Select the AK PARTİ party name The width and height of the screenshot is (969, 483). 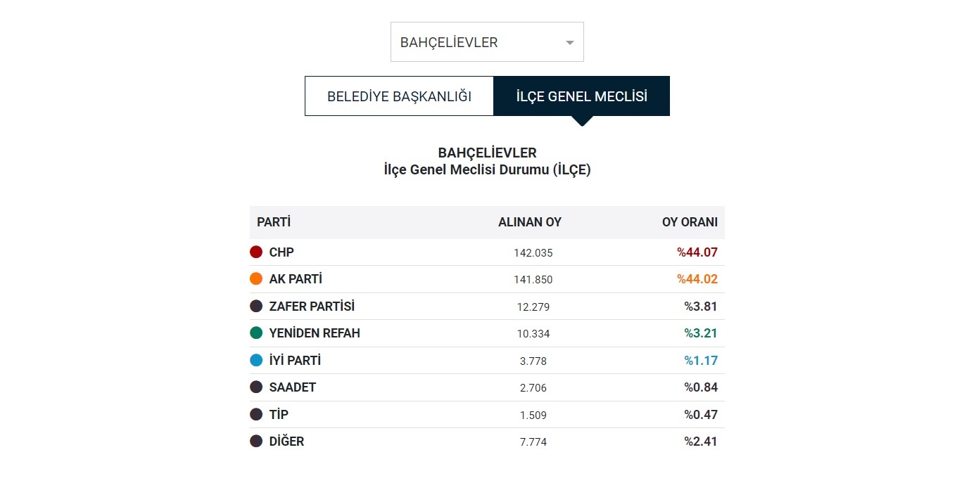[296, 279]
